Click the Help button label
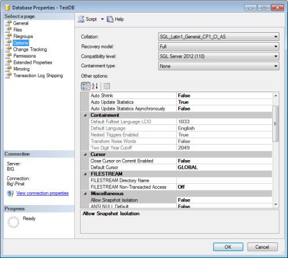Viewport: 288px width, 258px height. [119, 19]
